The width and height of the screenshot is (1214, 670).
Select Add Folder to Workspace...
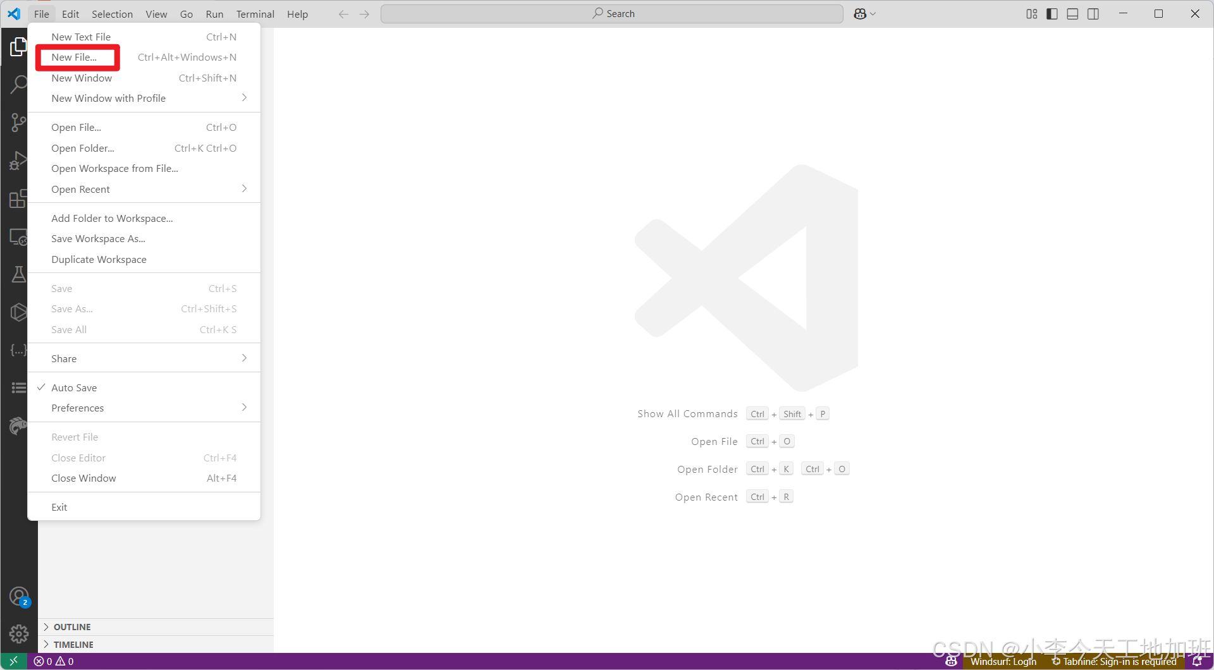(144, 218)
